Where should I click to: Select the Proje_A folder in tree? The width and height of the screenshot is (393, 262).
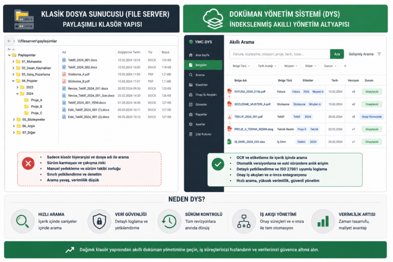point(33,100)
